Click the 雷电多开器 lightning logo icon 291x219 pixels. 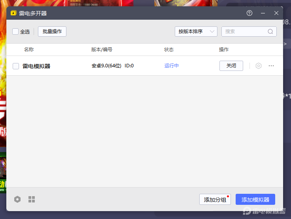coord(13,13)
